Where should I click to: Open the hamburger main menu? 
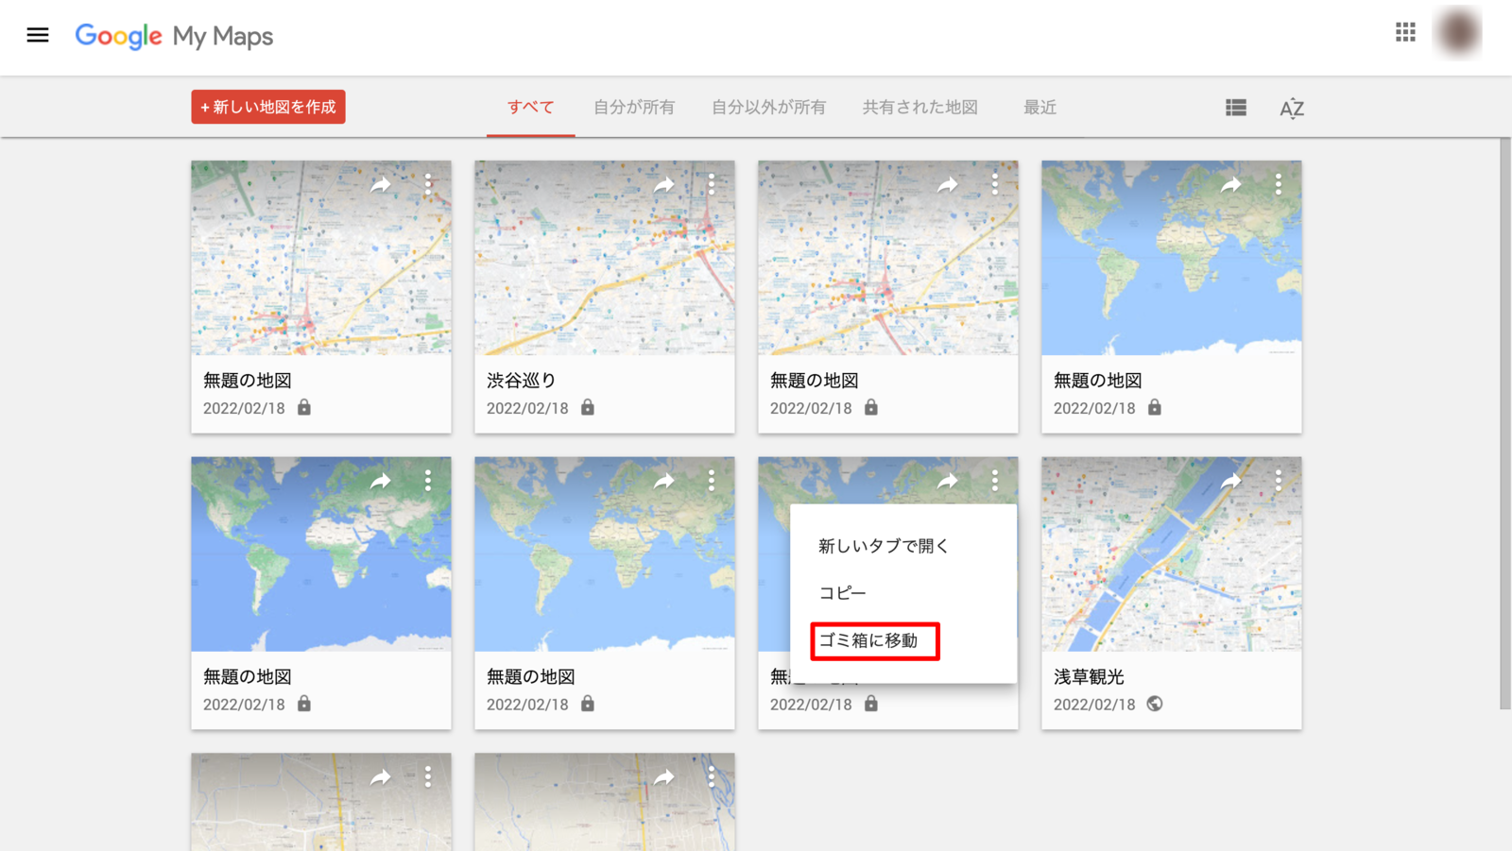click(38, 36)
